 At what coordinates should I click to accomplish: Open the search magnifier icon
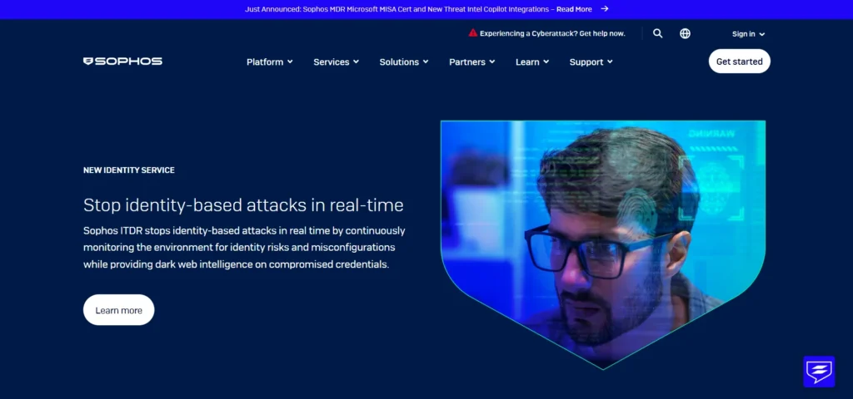[658, 33]
